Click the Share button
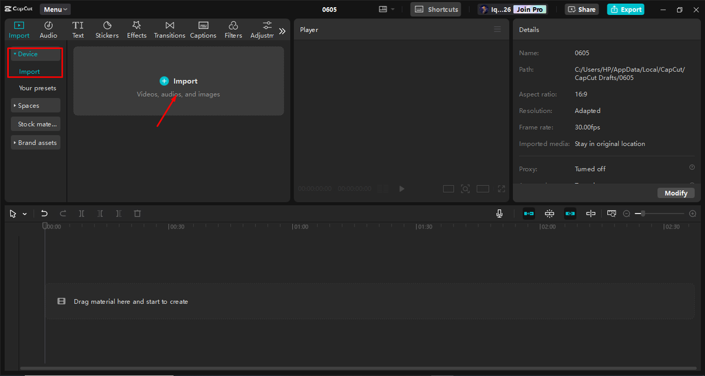Viewport: 705px width, 376px height. tap(582, 9)
